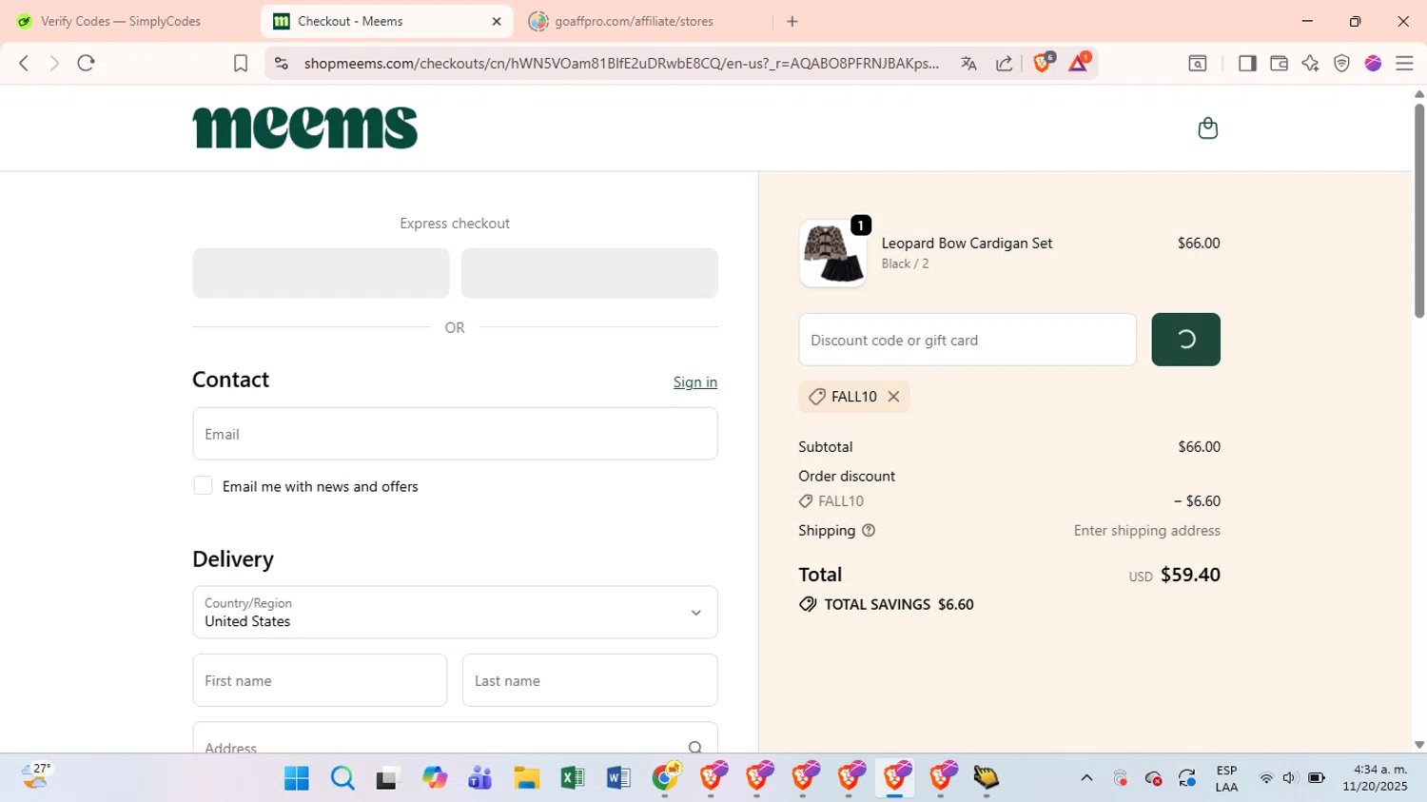Launch Word from taskbar
1427x802 pixels.
click(x=618, y=778)
